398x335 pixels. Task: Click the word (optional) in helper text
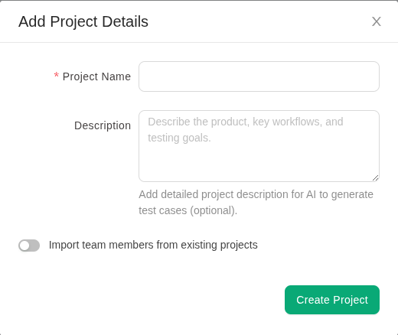coord(214,210)
